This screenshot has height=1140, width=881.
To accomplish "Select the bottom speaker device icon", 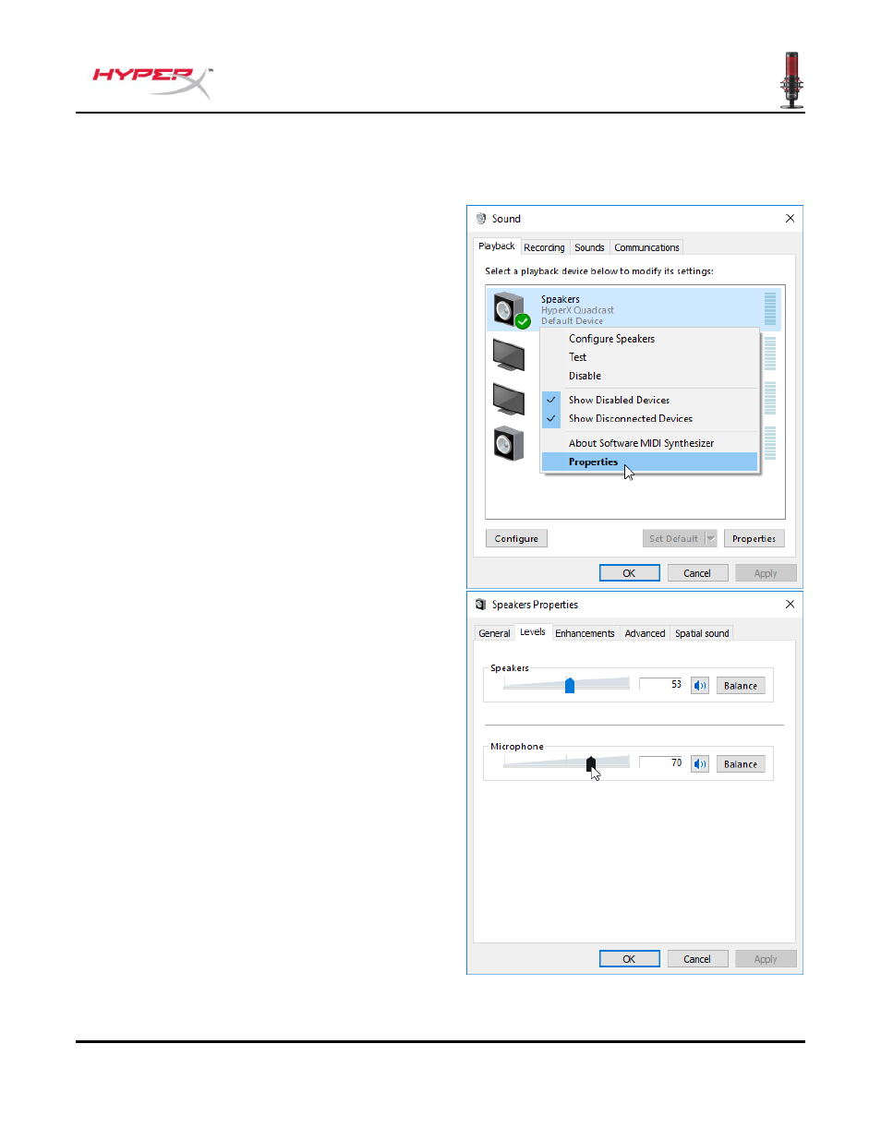I will [x=509, y=444].
